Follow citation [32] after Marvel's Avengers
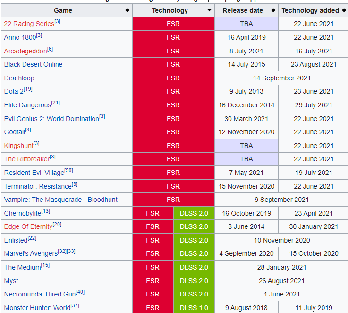 point(62,252)
